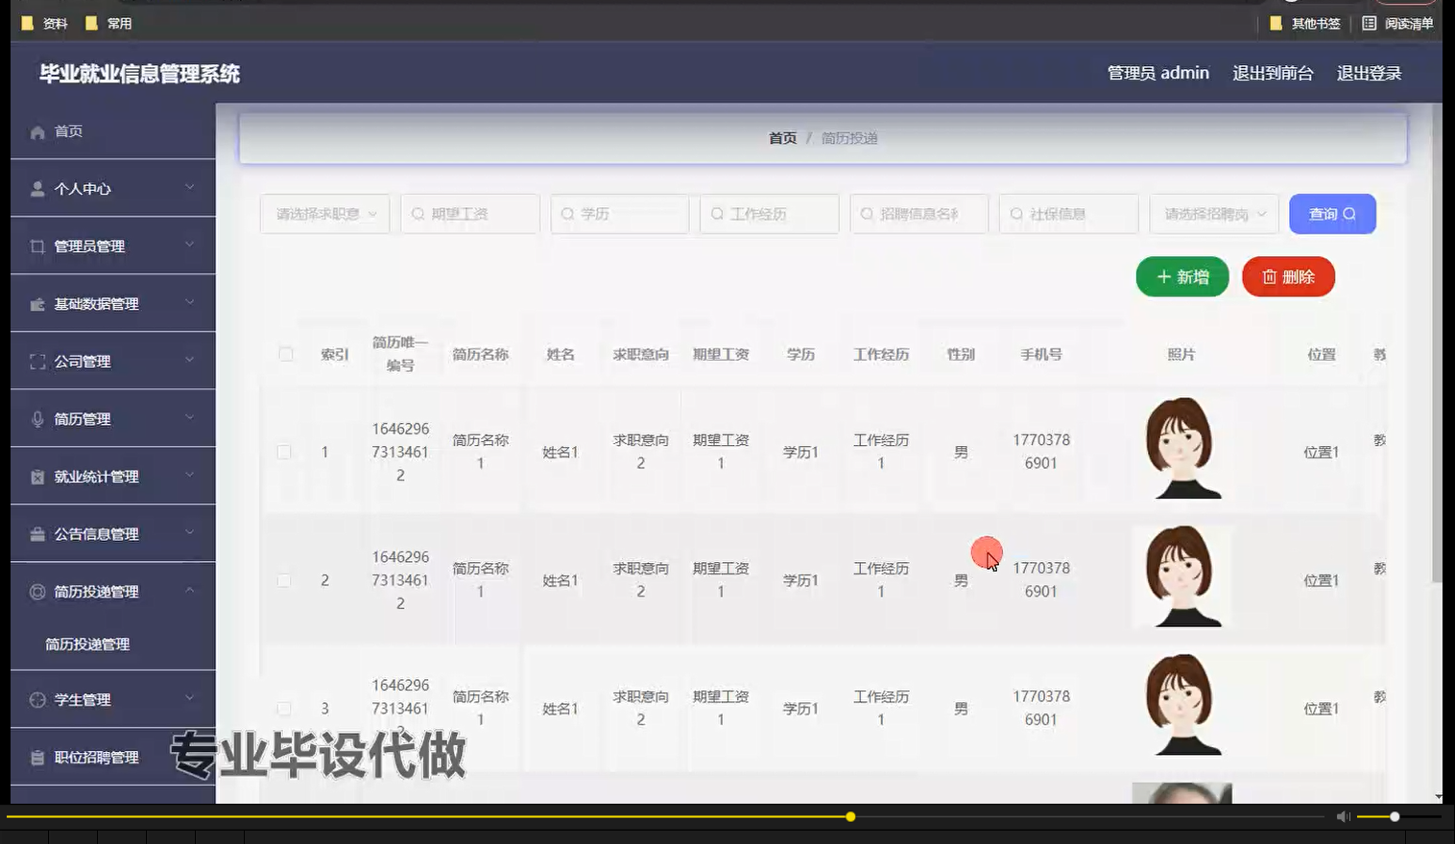Check the checkbox on row 1

pyautogui.click(x=285, y=450)
